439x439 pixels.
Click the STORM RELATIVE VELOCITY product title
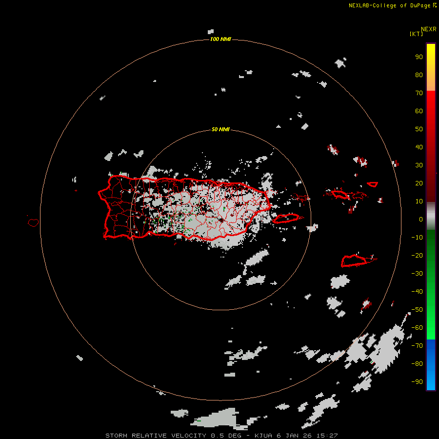click(157, 436)
